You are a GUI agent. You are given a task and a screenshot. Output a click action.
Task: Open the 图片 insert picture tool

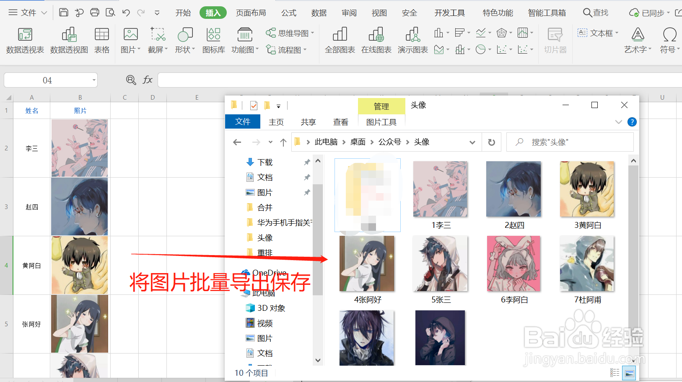[130, 41]
